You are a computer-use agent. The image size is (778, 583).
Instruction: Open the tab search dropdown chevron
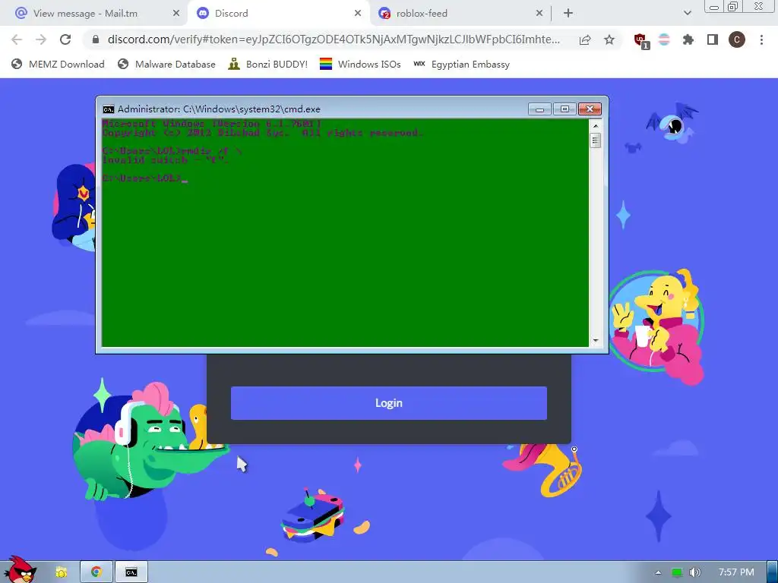687,14
